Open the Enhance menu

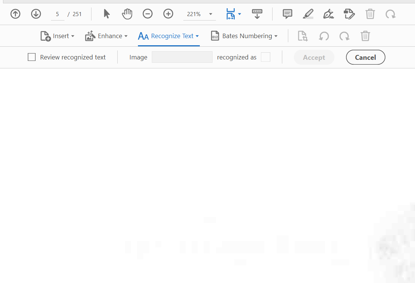click(x=106, y=36)
